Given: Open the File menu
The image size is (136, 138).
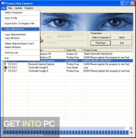Looking at the screenshot, I should (4, 8).
